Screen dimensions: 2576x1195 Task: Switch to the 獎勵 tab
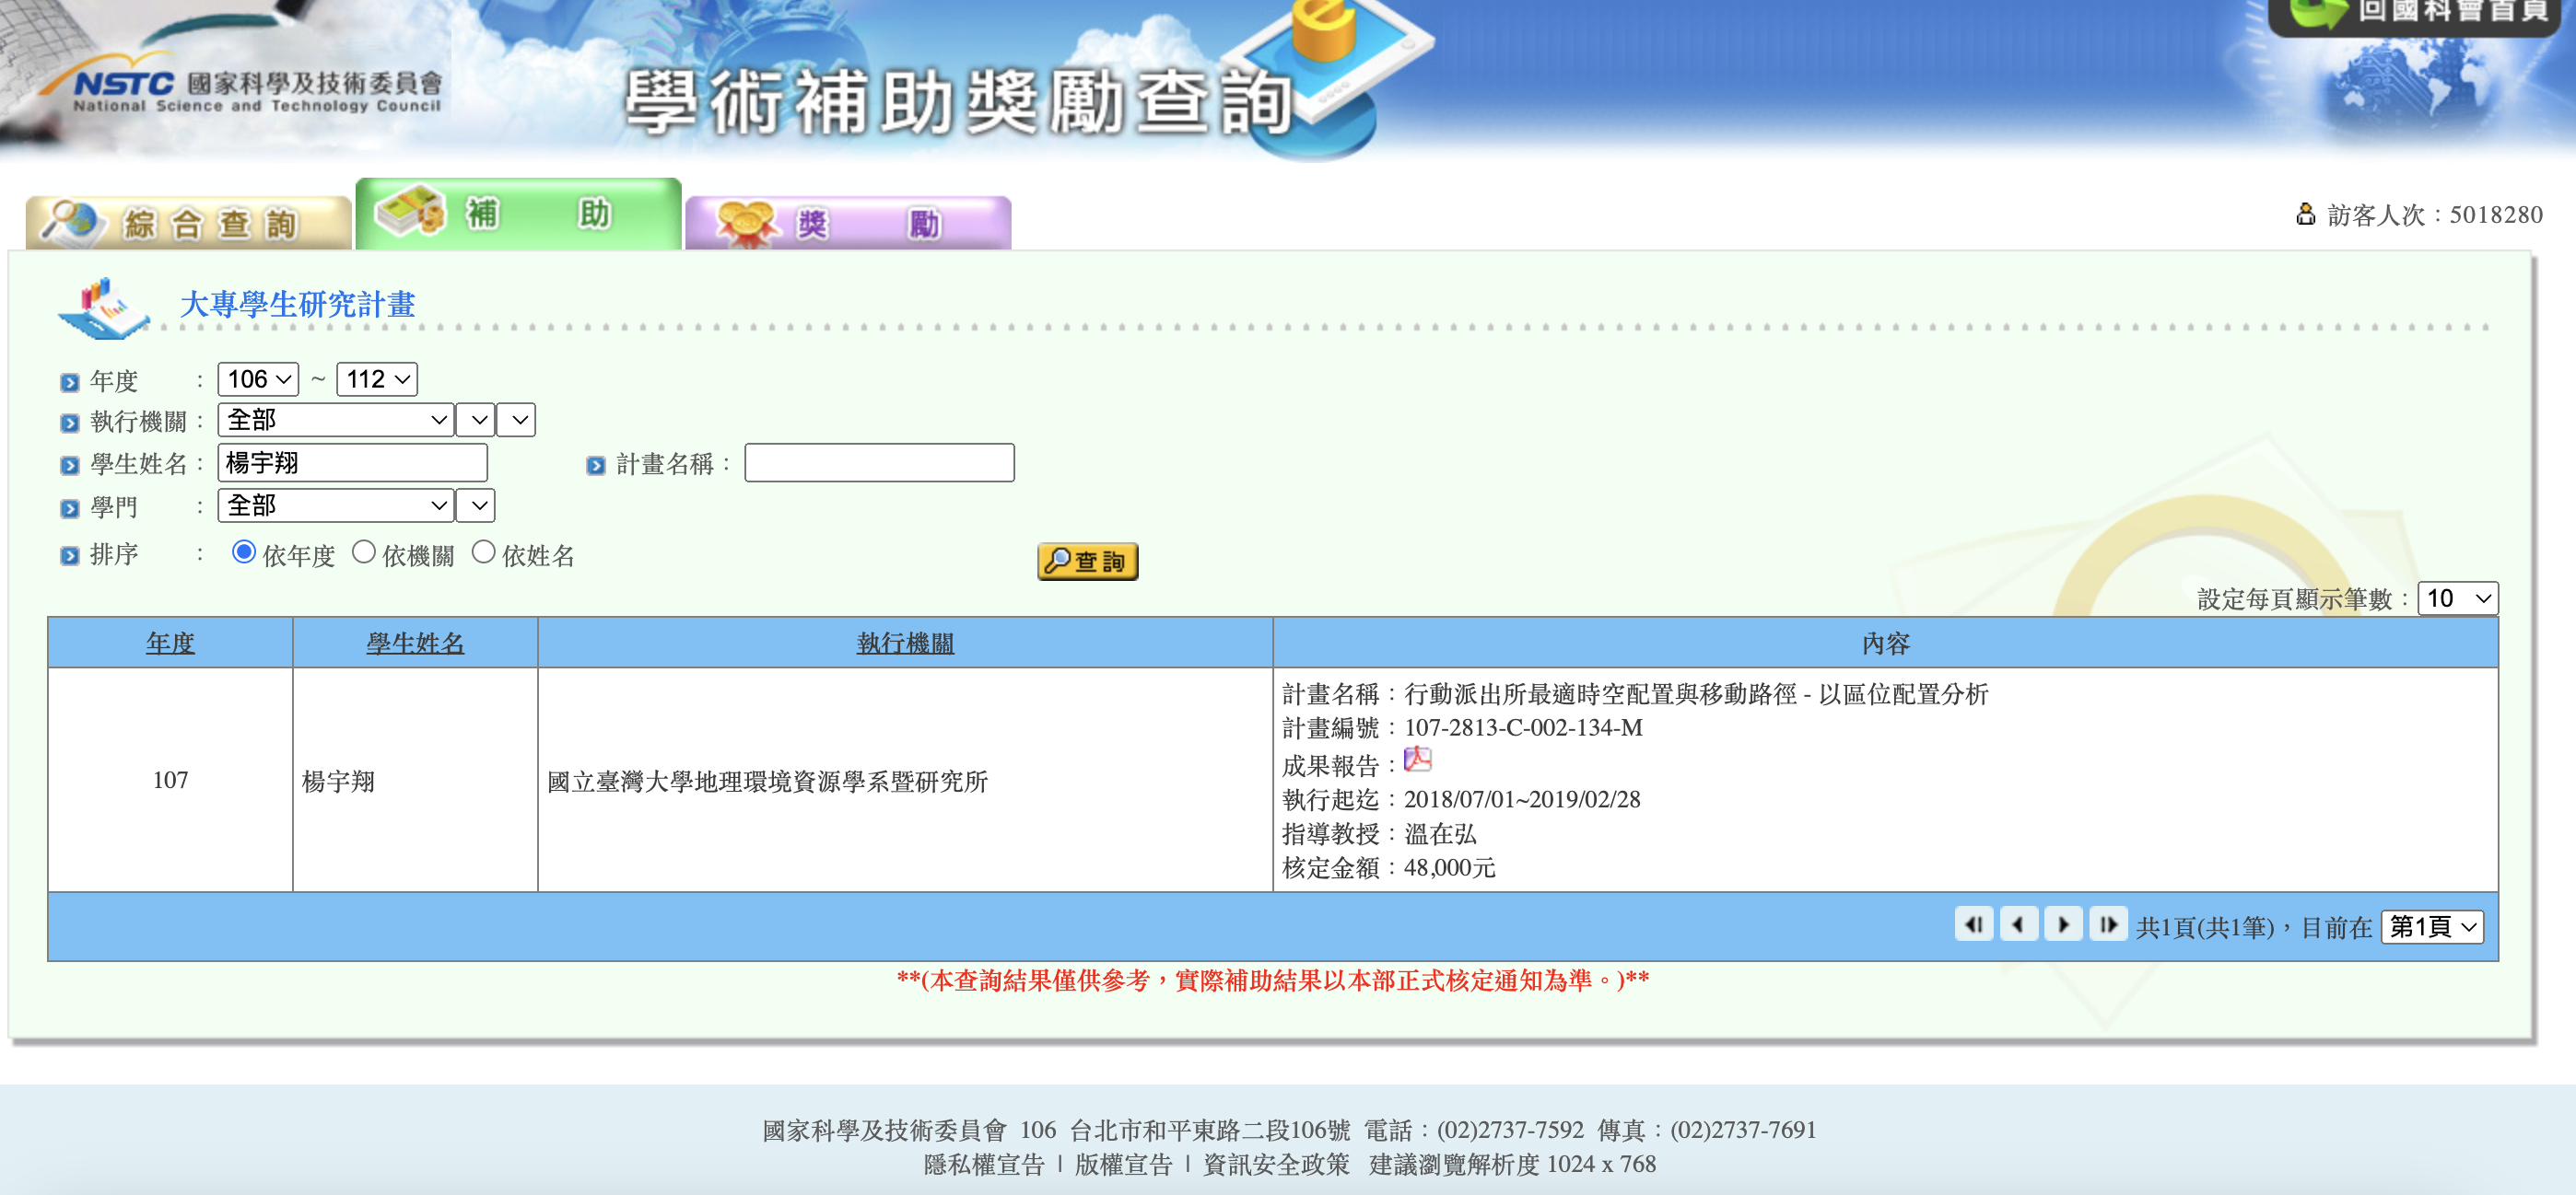point(848,223)
